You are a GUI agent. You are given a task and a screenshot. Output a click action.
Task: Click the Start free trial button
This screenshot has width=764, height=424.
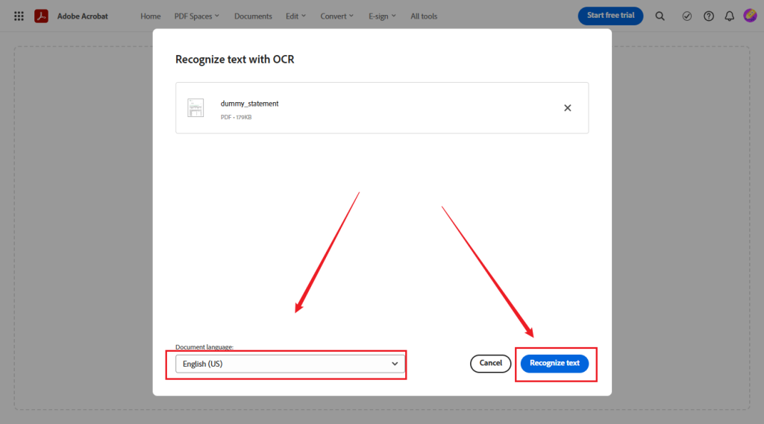(x=610, y=16)
